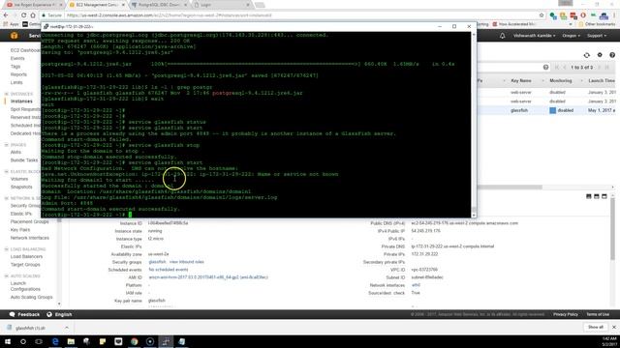Open the Other bookmarks folder
Viewport: 620px width, 348px height.
tap(597, 24)
